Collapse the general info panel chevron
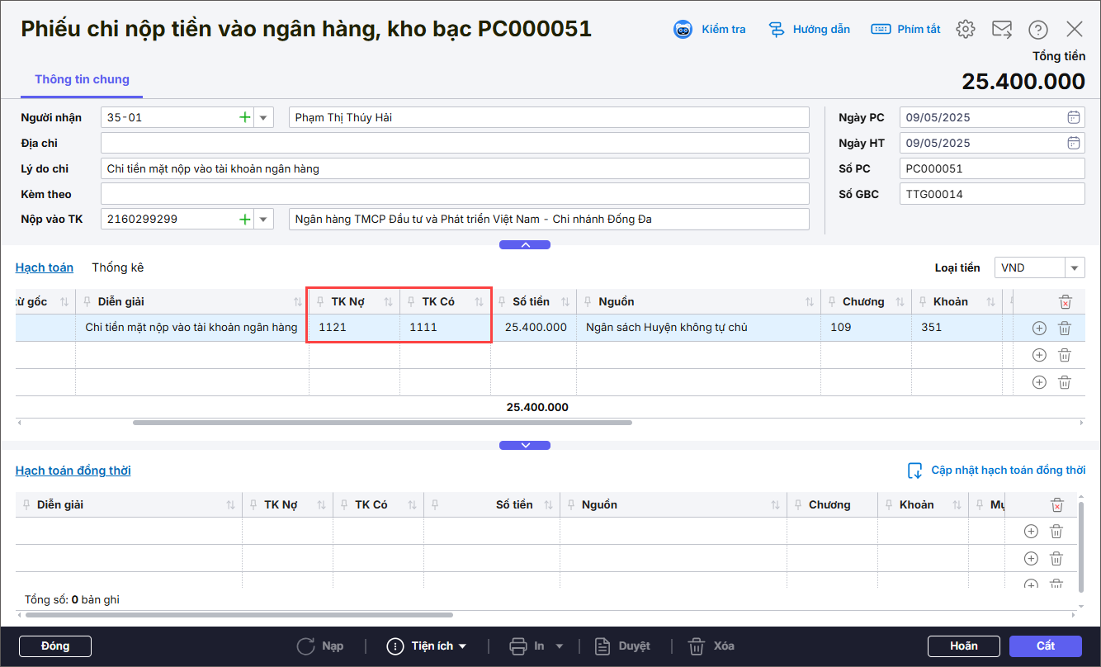 coord(525,244)
